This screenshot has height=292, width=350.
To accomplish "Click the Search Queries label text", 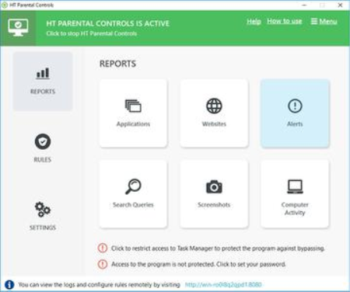I will tap(133, 205).
